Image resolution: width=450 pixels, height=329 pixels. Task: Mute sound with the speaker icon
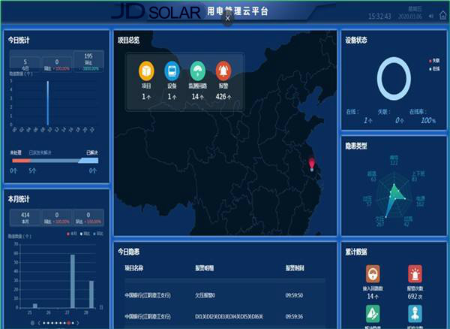[x=431, y=16]
